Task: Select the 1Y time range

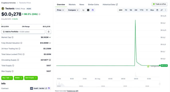Action: click(147, 10)
